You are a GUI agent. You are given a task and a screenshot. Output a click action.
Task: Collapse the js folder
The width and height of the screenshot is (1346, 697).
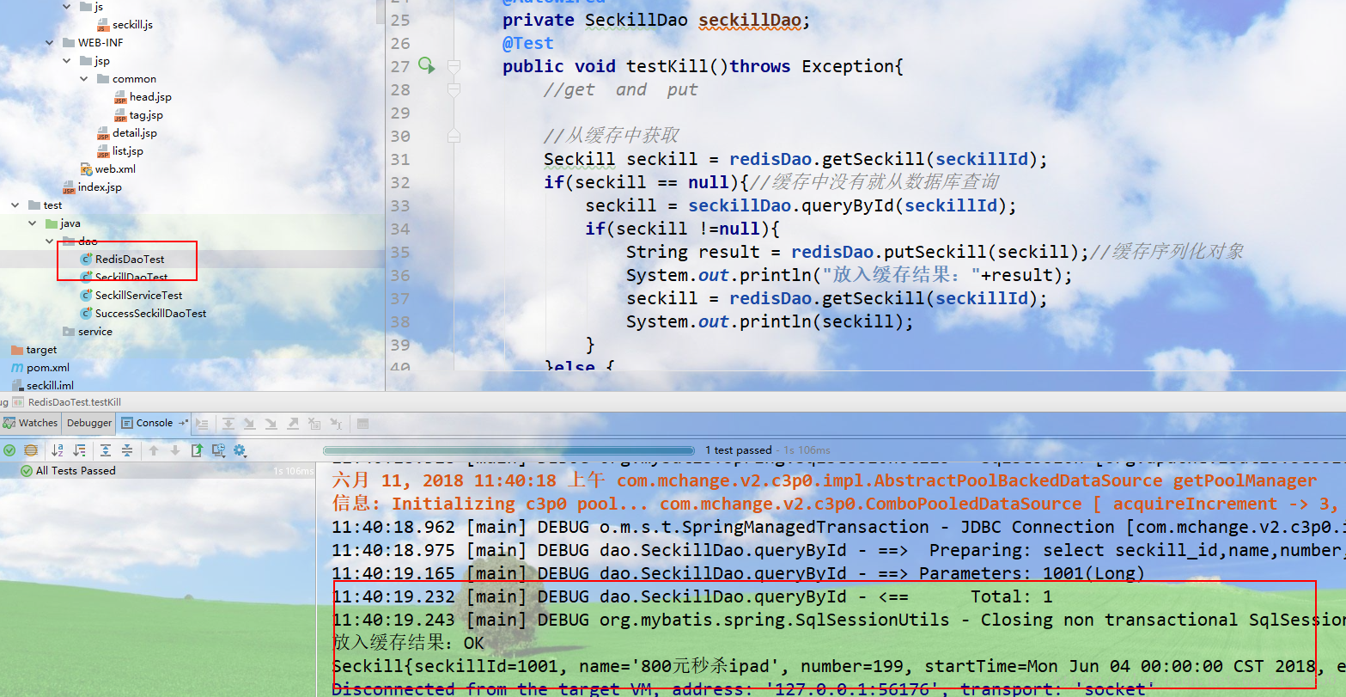[68, 7]
